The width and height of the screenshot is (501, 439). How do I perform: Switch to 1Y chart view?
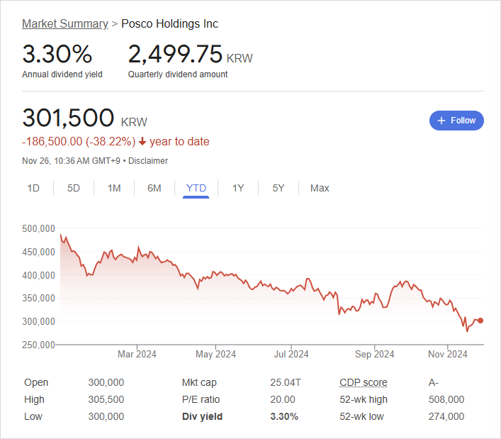click(238, 188)
